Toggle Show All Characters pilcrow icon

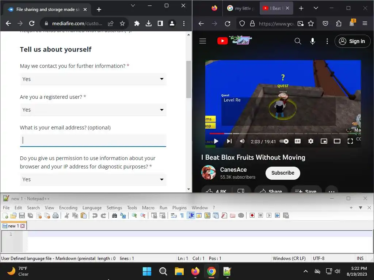[182, 215]
